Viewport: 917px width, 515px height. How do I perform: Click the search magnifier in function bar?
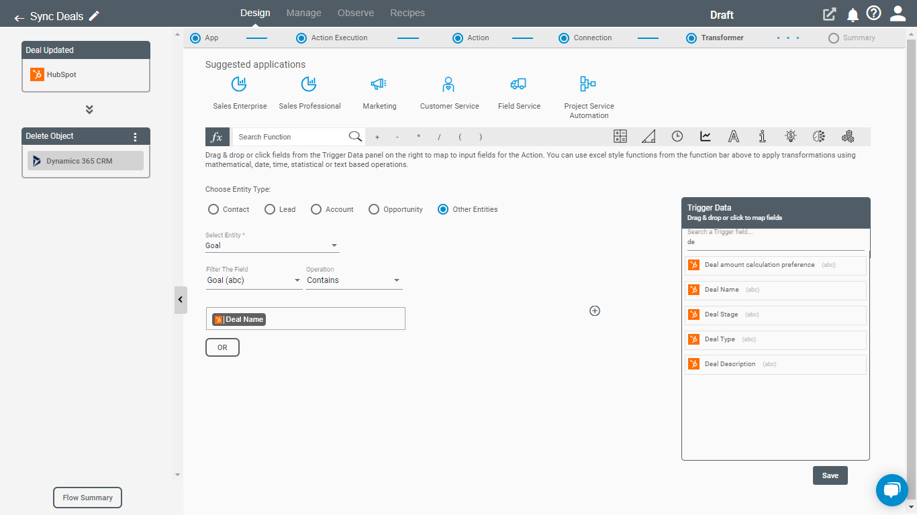point(355,136)
